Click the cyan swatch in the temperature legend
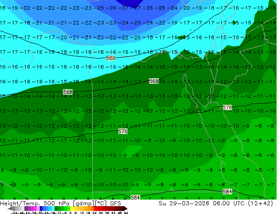Screen dimensions: 277x214 pyautogui.click(x=53, y=208)
